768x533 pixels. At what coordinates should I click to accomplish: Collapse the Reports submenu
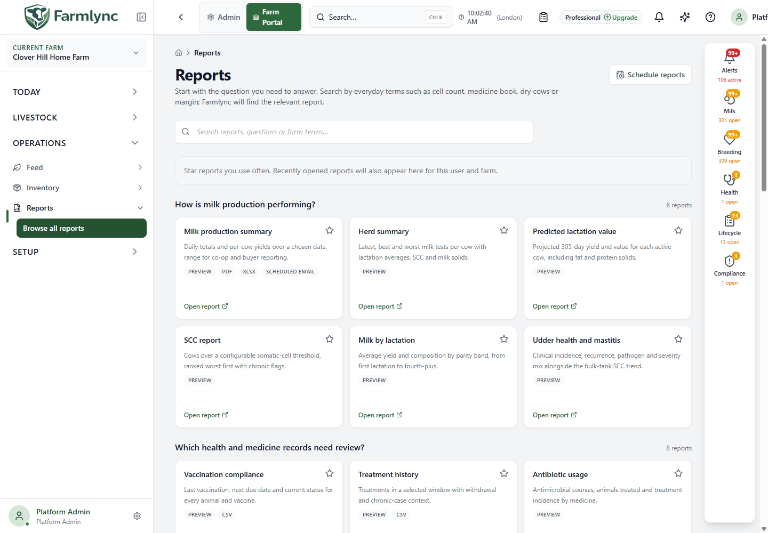[x=78, y=208]
